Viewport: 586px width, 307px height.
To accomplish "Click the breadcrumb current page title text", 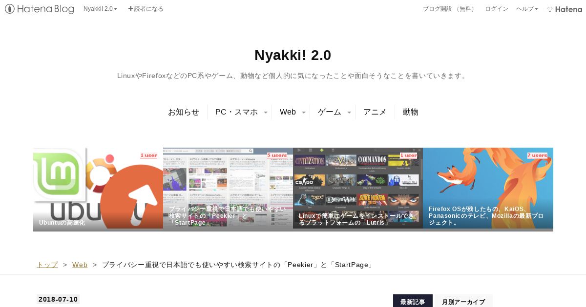I will [238, 265].
